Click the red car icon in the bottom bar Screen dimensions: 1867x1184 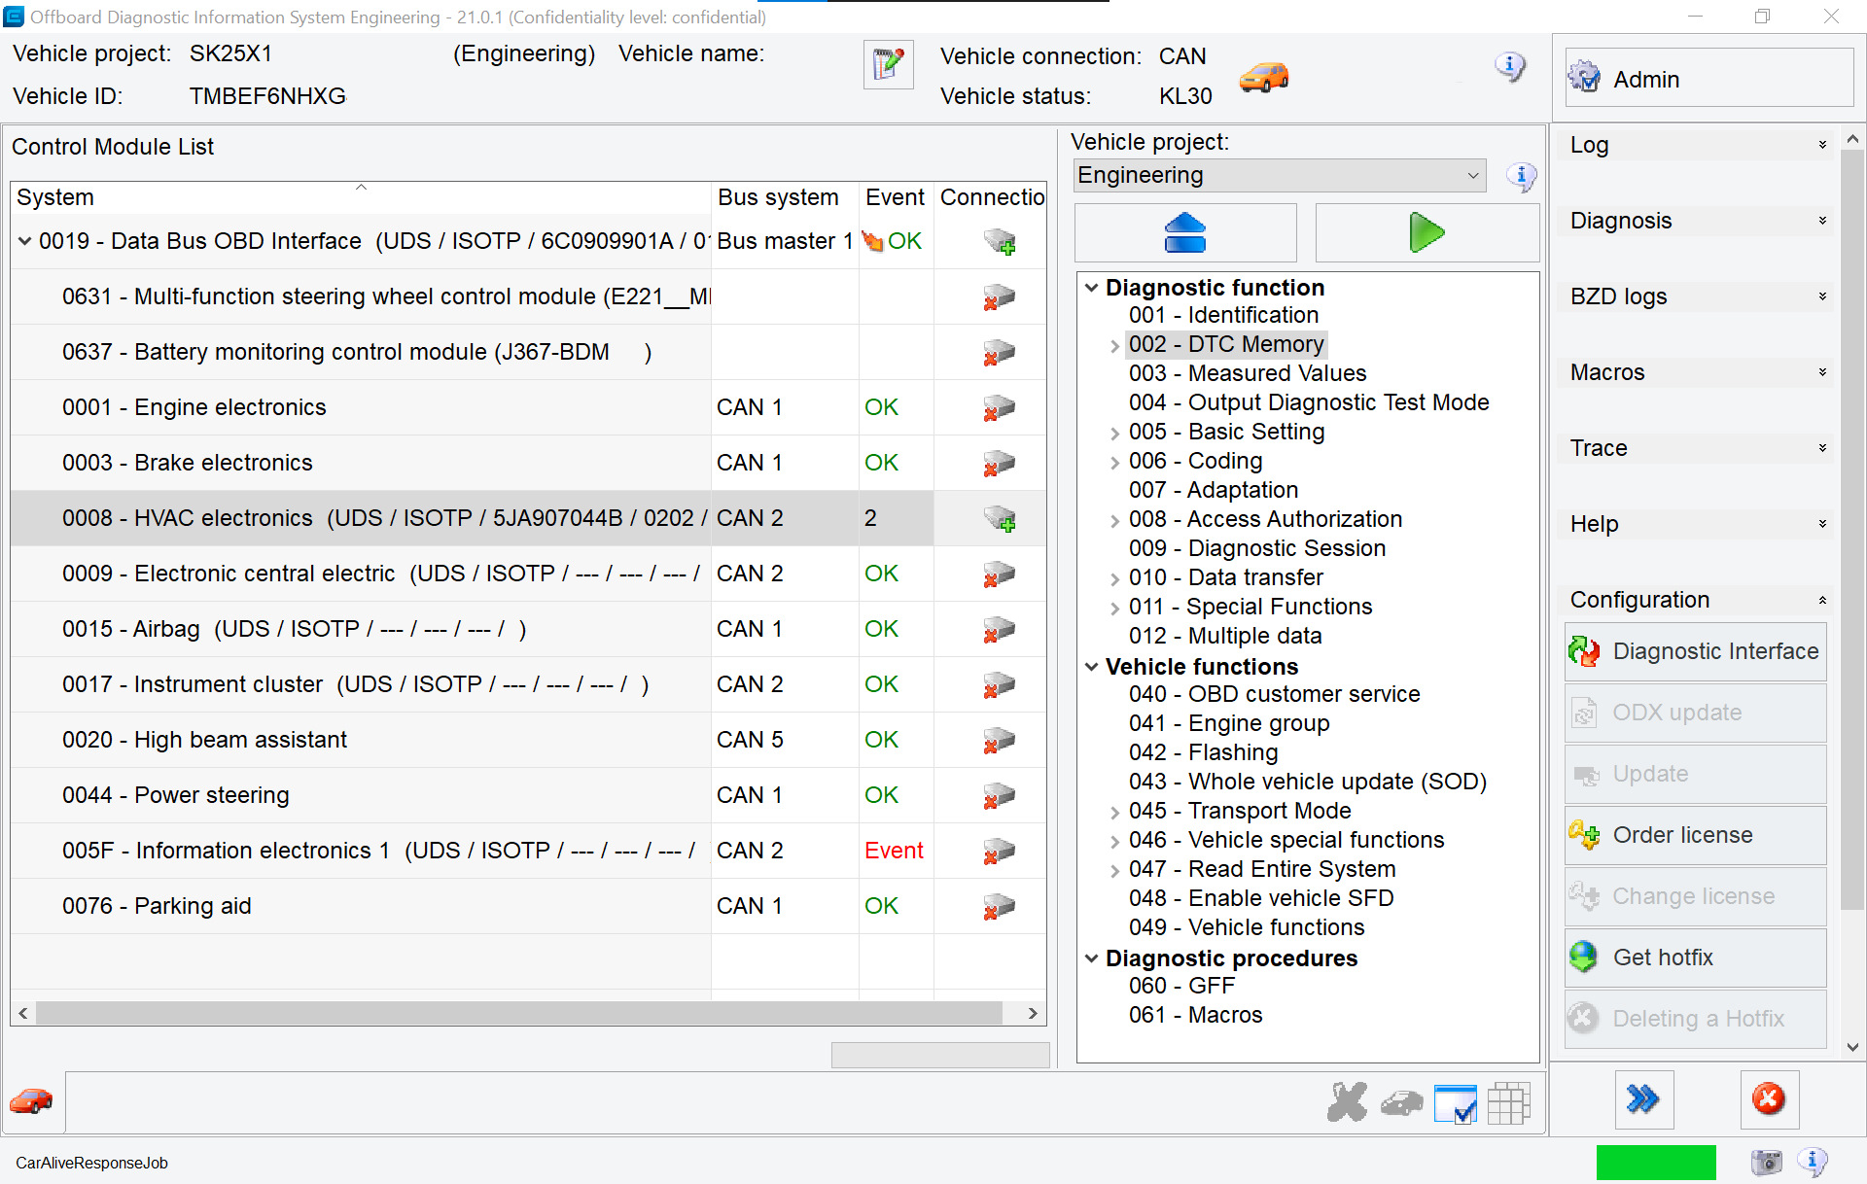(x=31, y=1101)
